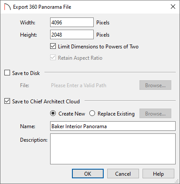Select the Create New radio button
Screen dimensions: 180x184
click(53, 113)
